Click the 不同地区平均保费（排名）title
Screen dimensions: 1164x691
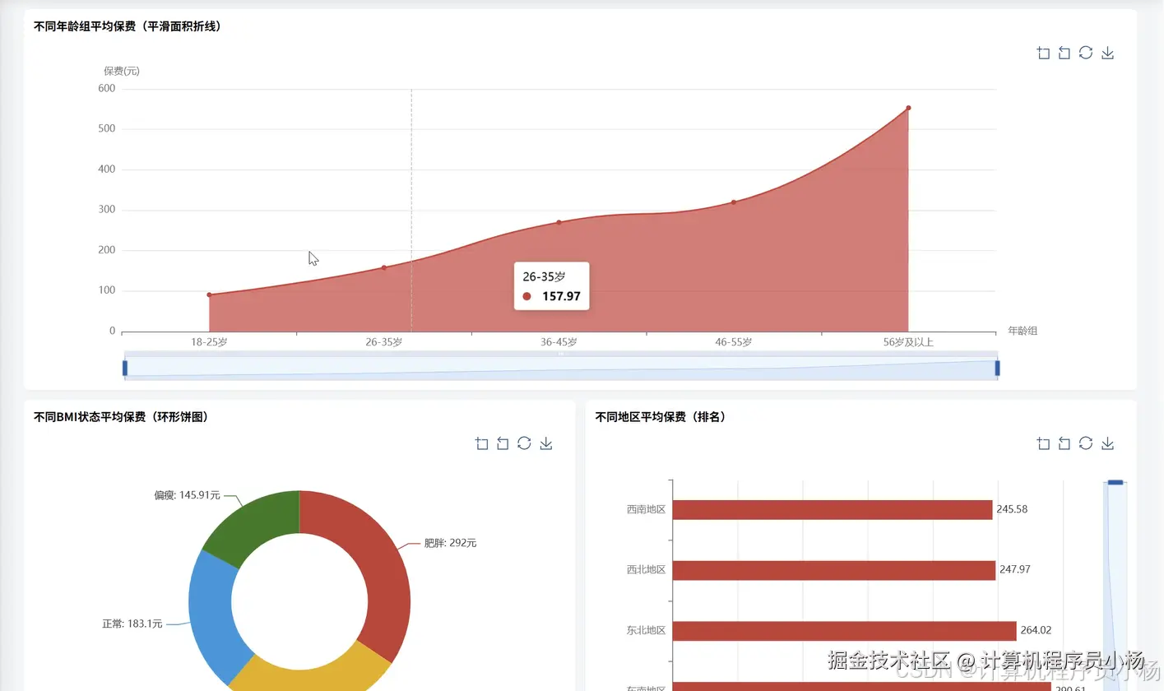(x=661, y=417)
